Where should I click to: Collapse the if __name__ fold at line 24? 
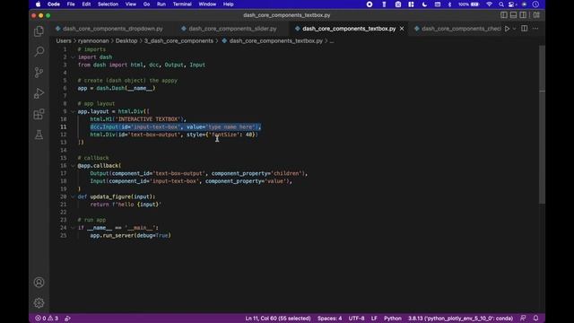(x=73, y=228)
